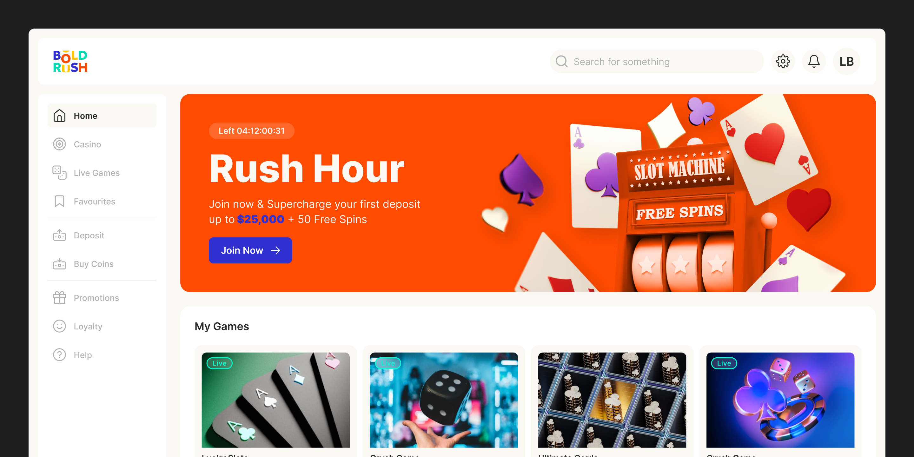
Task: Click the Bold Rush logo
Action: (x=70, y=61)
